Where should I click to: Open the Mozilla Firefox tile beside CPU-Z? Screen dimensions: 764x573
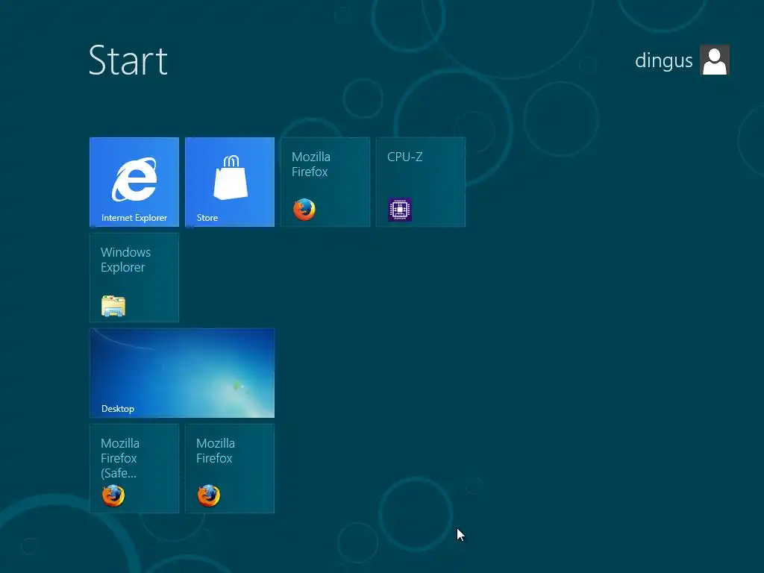(x=325, y=182)
